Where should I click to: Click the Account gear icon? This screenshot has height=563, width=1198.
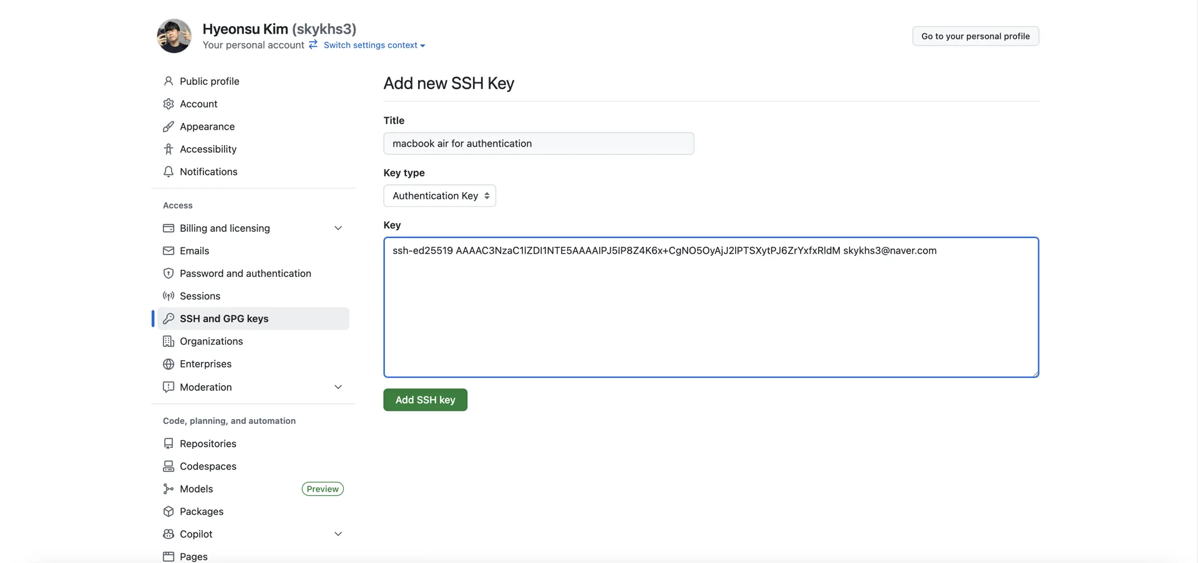[168, 103]
